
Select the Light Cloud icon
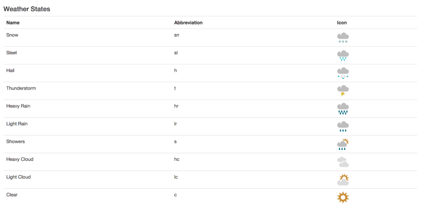pos(343,180)
